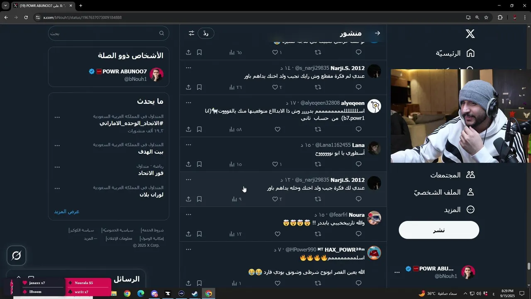The width and height of the screenshot is (531, 299).
Task: Open شروط الخدمة terms link
Action: (x=152, y=230)
